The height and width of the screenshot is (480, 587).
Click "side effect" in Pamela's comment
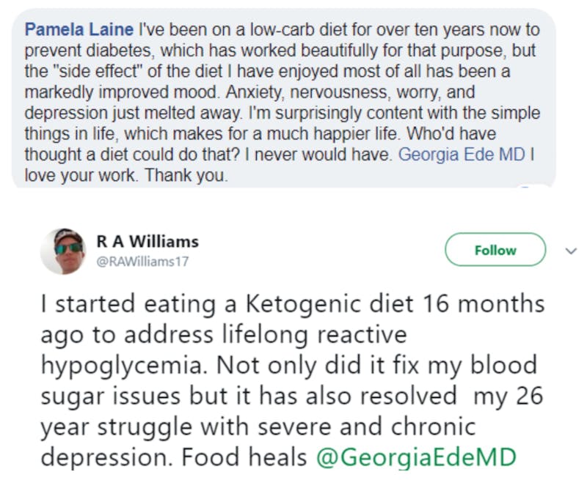pos(95,73)
